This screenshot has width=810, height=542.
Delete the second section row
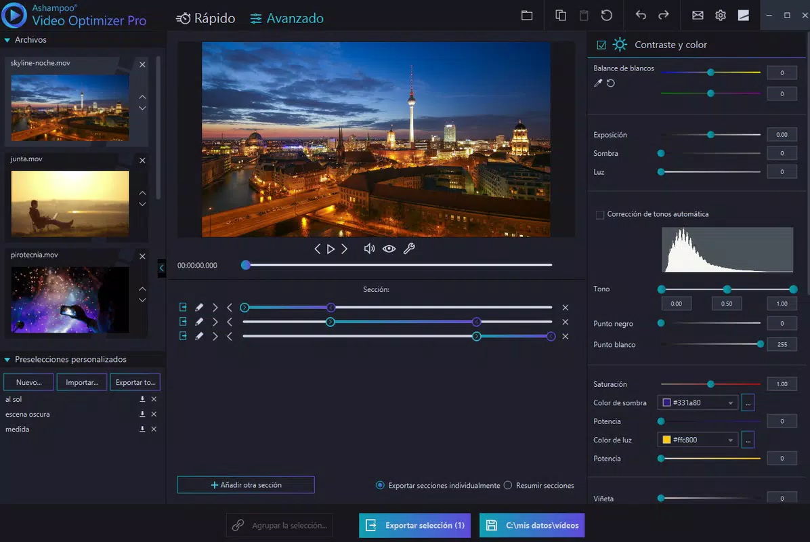565,322
